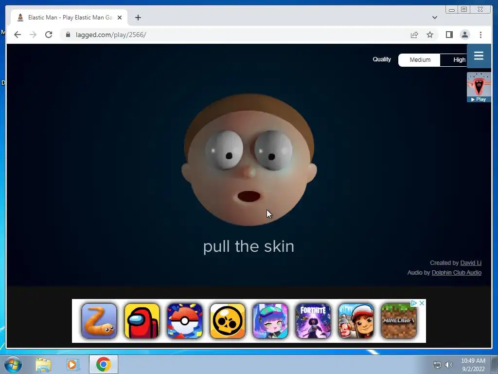View site info via padlock icon
Viewport: 498px width, 374px height.
[x=68, y=35]
